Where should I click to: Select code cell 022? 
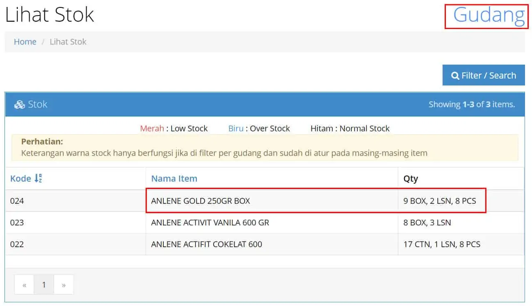[x=17, y=244]
